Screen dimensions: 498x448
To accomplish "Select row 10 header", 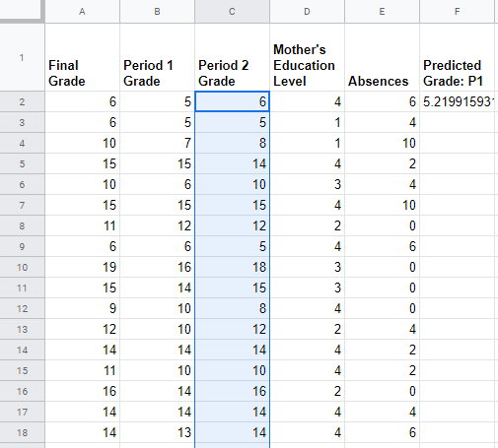I will 22,267.
